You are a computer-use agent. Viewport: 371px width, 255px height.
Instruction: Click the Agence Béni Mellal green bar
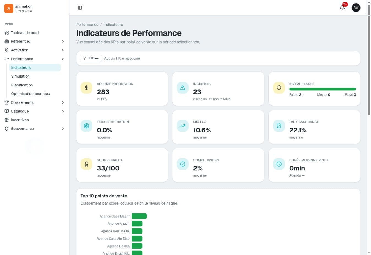(137, 231)
